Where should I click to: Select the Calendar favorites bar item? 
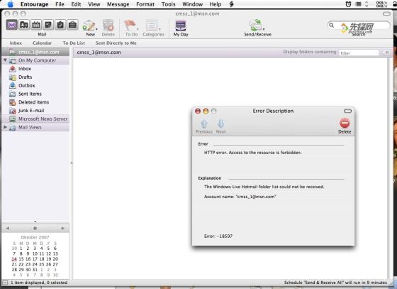[42, 43]
